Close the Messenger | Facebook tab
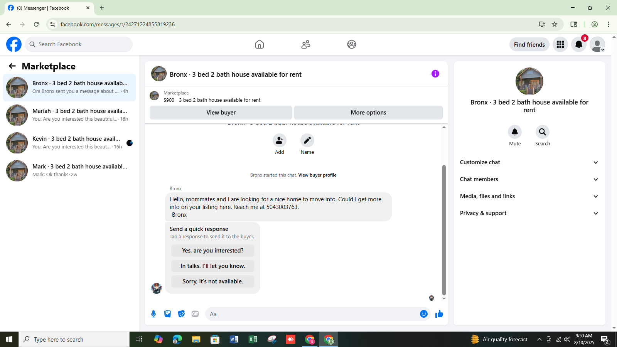 click(88, 8)
